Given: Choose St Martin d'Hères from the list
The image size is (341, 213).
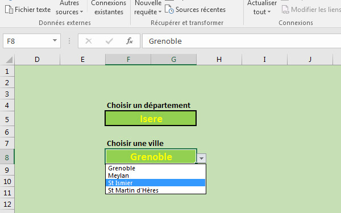Looking at the screenshot, I should click(155, 190).
